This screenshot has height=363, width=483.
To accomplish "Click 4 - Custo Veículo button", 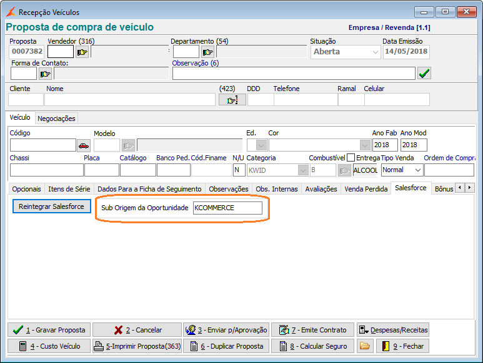I will [x=49, y=346].
